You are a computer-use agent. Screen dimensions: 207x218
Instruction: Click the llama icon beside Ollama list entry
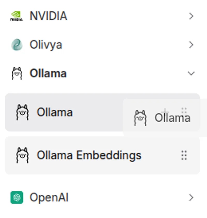23,112
